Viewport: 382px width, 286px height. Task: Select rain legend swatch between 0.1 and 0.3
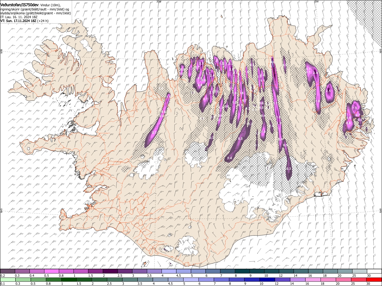[x=8, y=279]
